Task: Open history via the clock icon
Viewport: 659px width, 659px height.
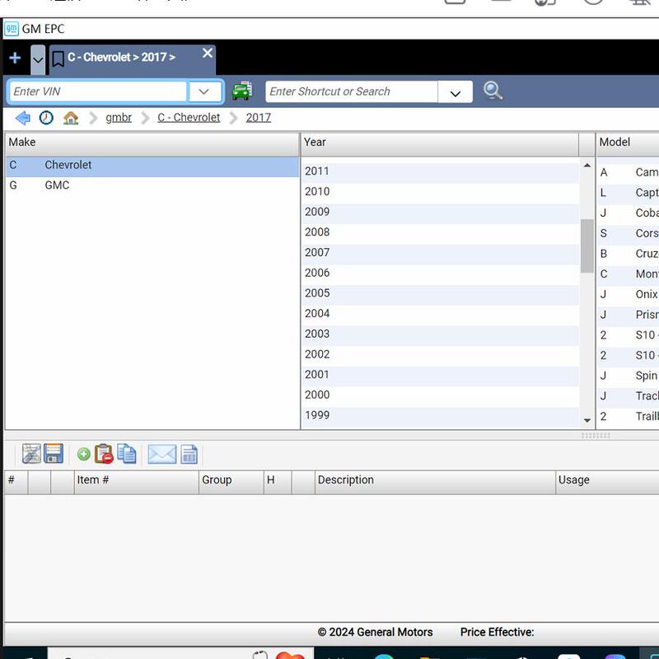Action: tap(46, 118)
